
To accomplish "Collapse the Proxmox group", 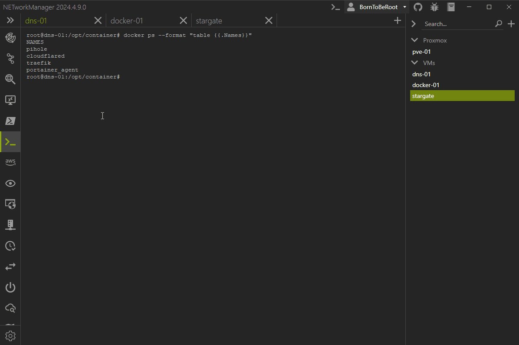I will (x=414, y=40).
